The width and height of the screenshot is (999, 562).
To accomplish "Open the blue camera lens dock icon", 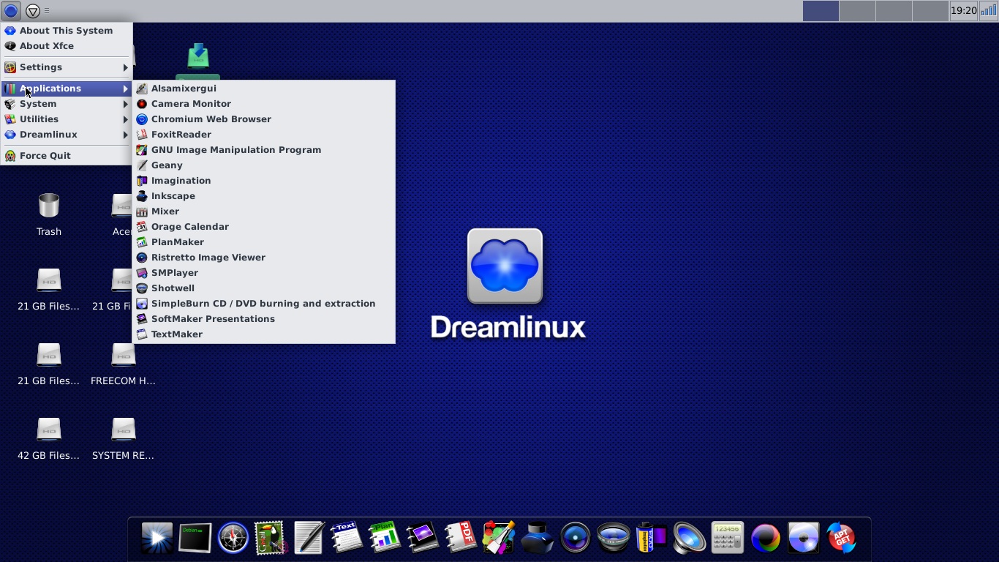I will pos(576,539).
